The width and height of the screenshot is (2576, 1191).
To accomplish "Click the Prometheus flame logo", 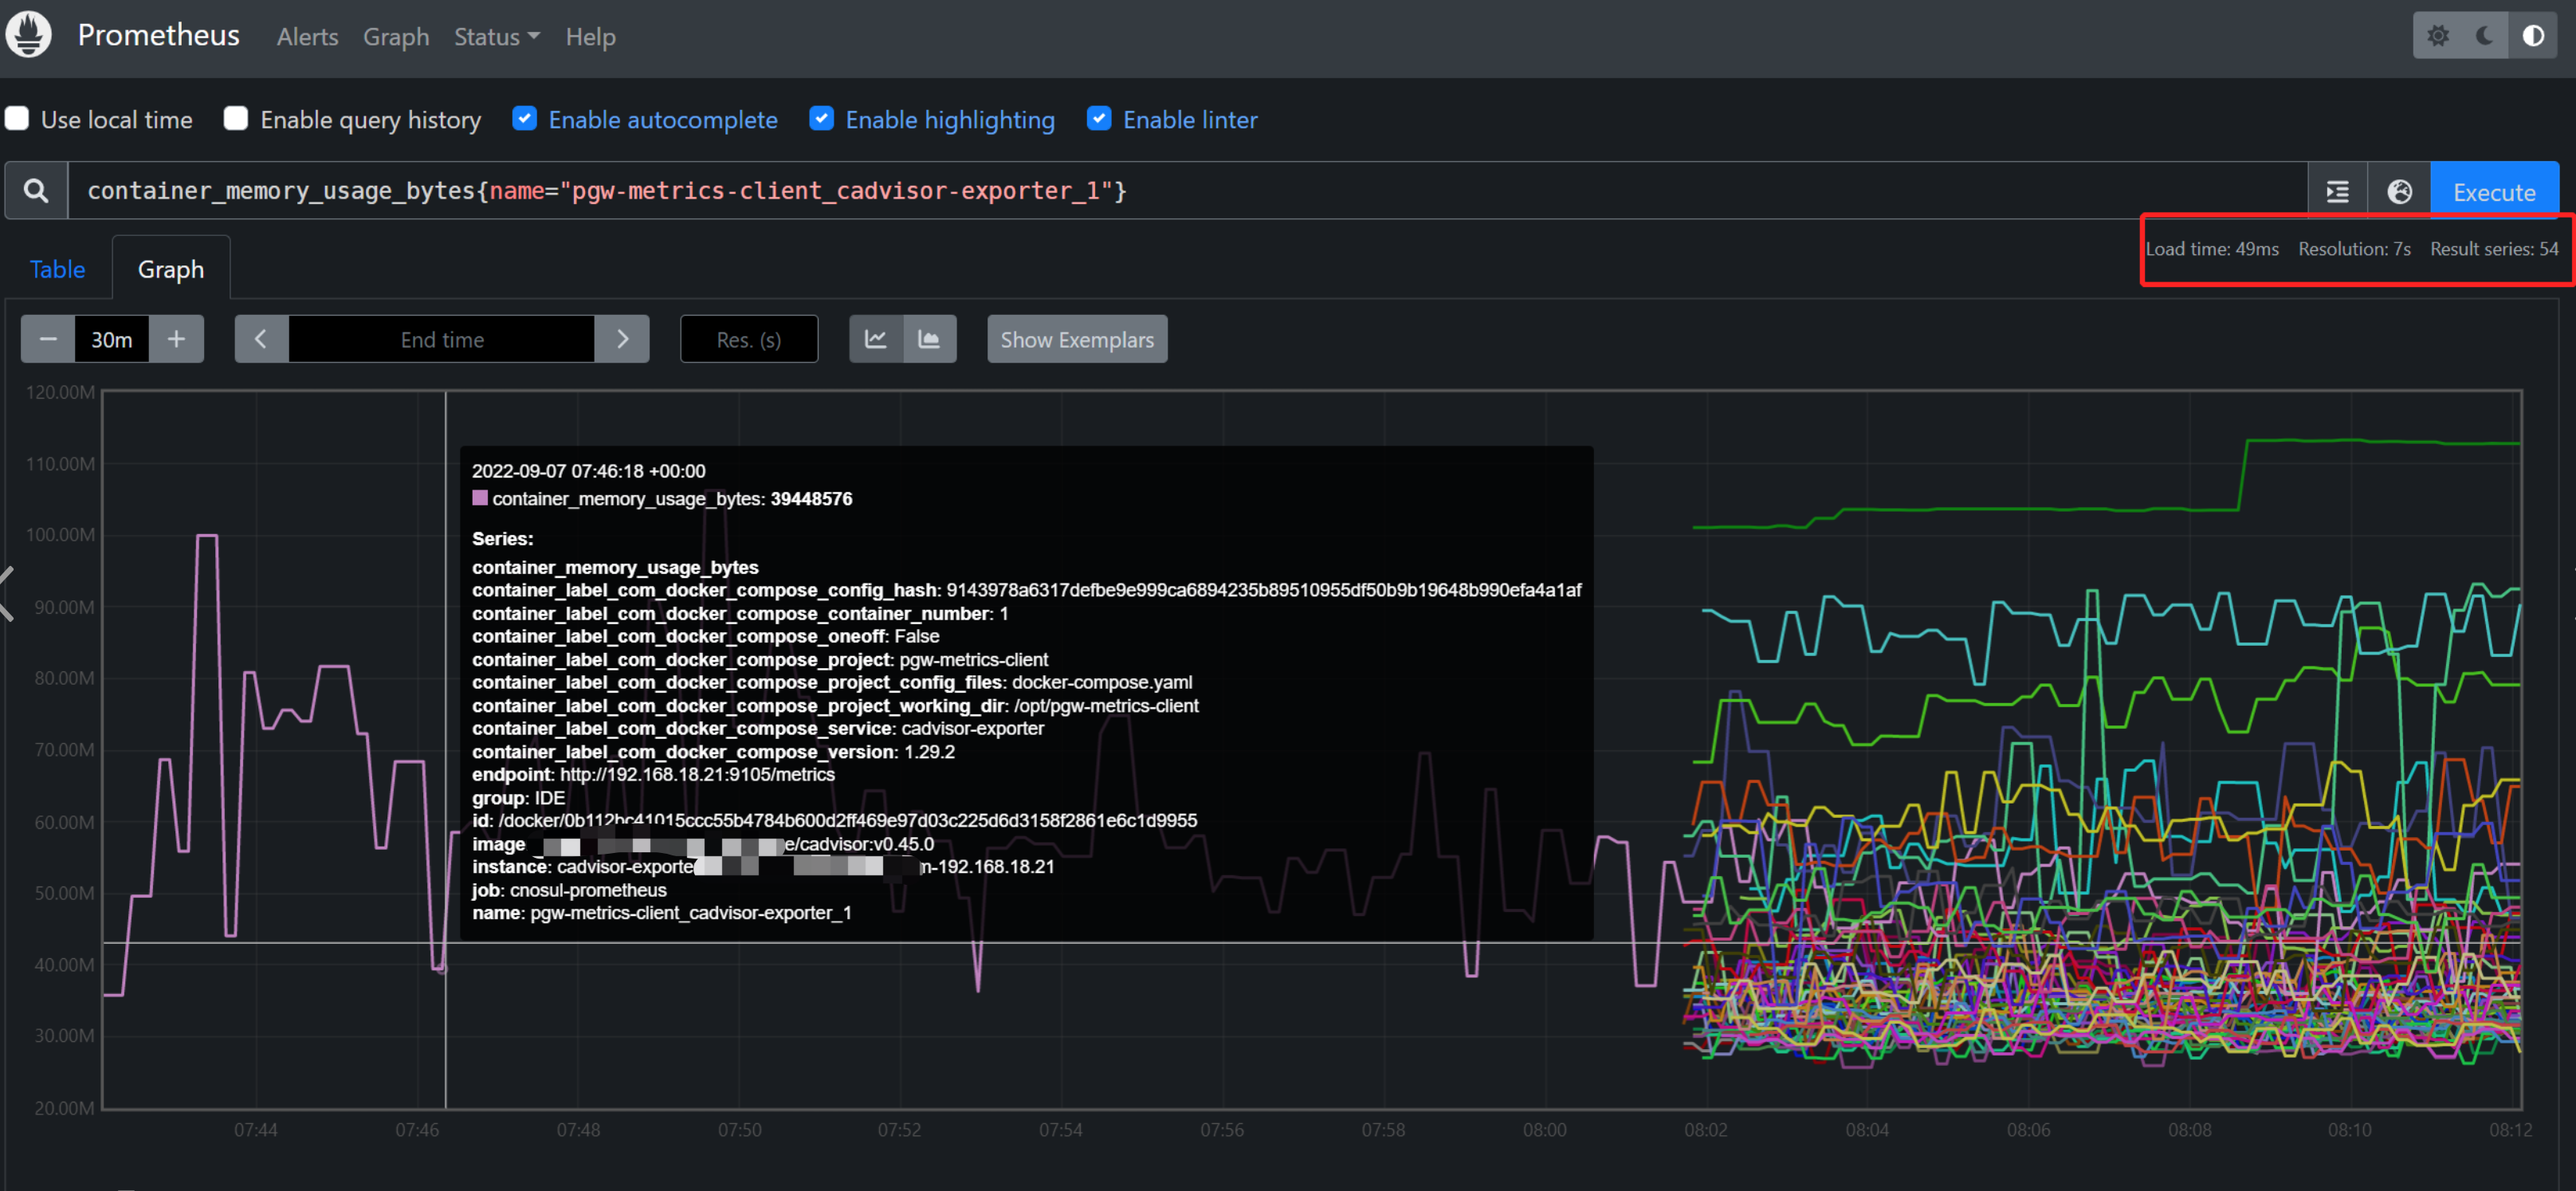I will point(29,35).
